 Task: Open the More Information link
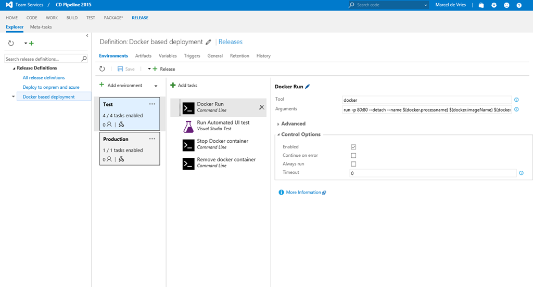point(303,192)
